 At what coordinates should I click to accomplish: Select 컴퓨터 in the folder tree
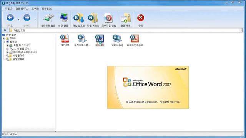(x=13, y=42)
